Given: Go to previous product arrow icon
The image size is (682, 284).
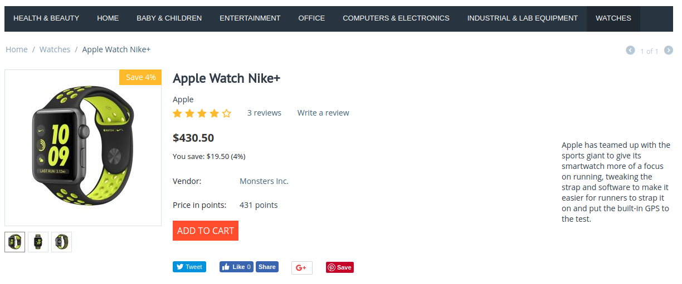Looking at the screenshot, I should pyautogui.click(x=630, y=50).
